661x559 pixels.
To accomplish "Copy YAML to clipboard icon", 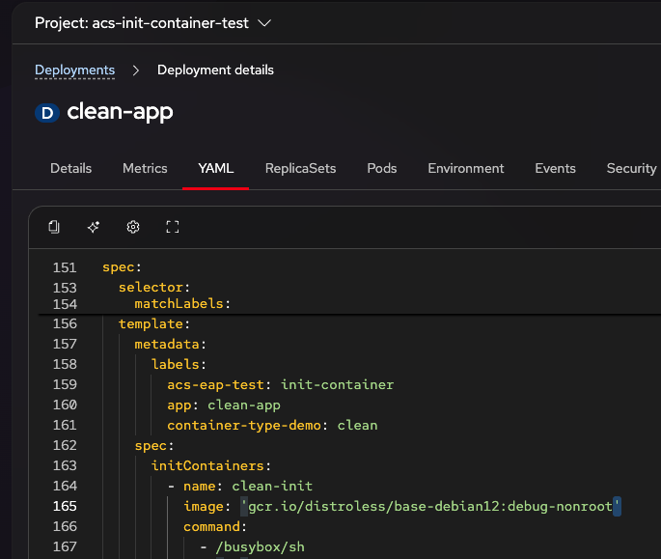I will point(54,227).
